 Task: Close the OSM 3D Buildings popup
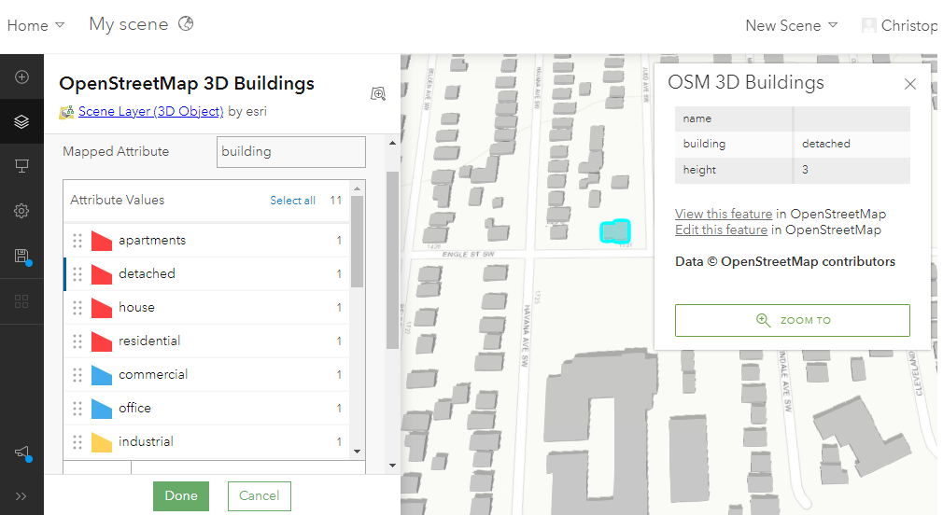910,84
